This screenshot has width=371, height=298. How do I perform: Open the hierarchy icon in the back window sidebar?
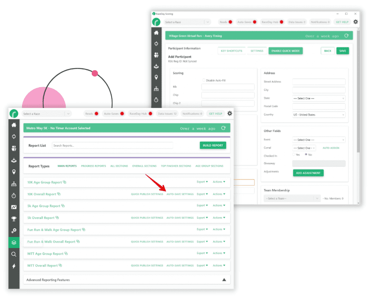click(156, 89)
